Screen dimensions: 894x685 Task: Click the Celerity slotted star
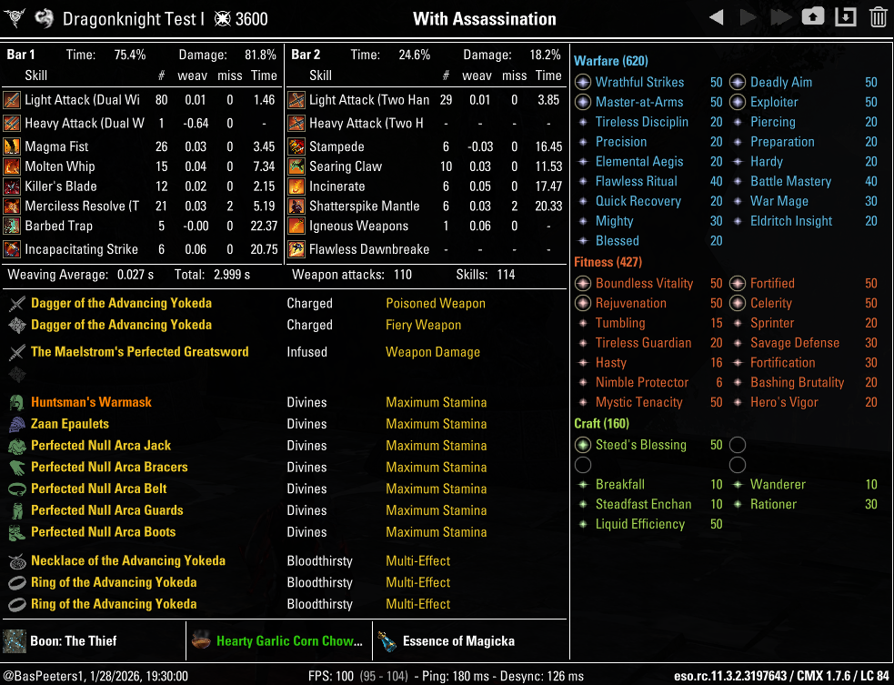738,303
